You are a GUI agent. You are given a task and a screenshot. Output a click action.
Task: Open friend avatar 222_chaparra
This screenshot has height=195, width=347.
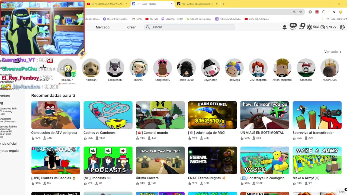tap(258, 68)
